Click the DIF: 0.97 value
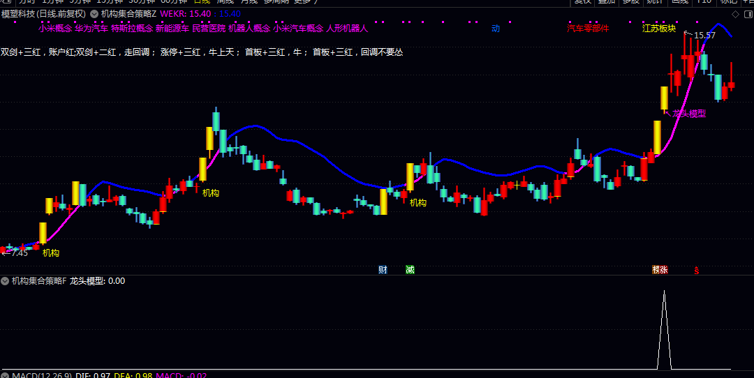Image resolution: width=754 pixels, height=378 pixels. pos(94,375)
